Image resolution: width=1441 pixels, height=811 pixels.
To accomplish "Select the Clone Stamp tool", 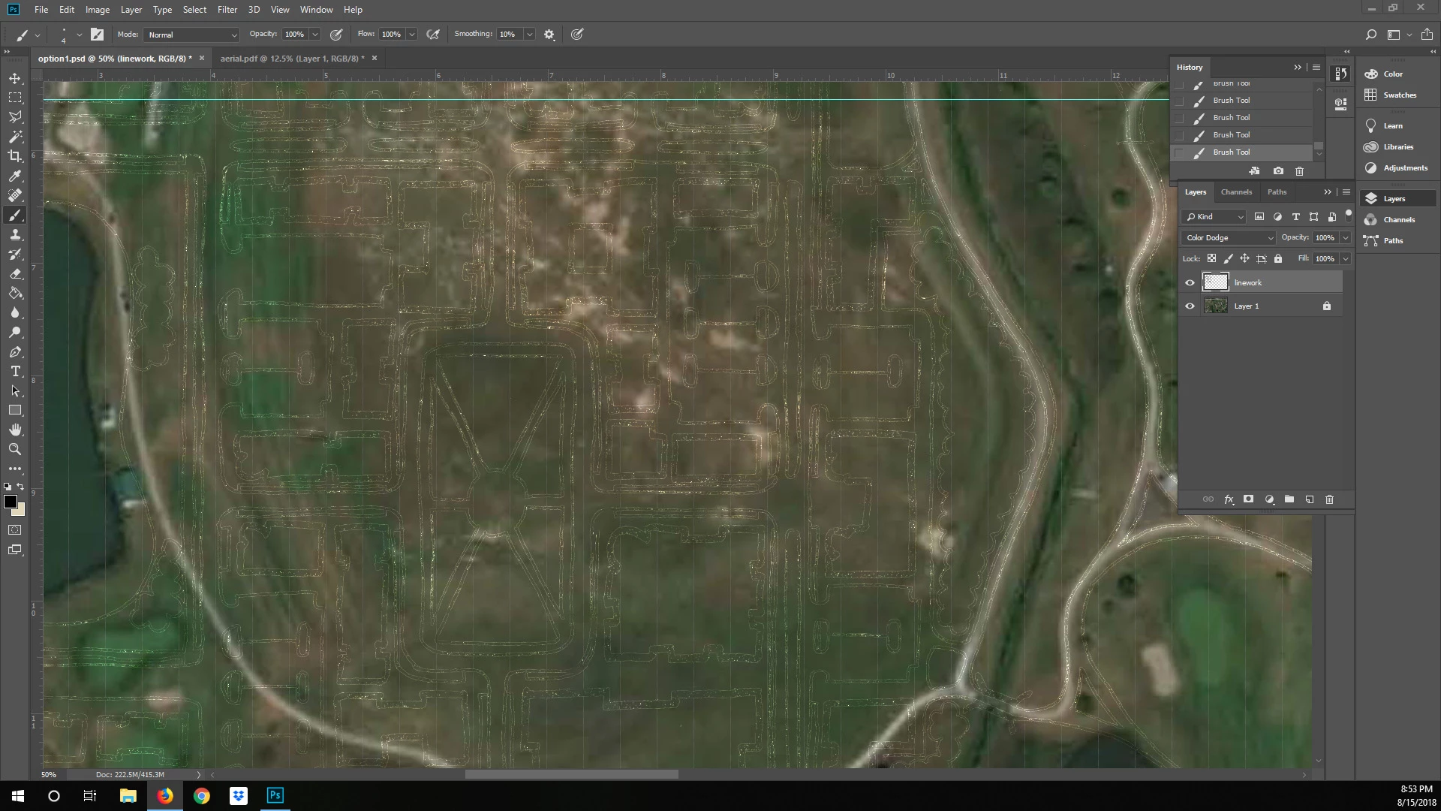I will click(x=15, y=235).
